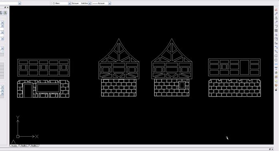
Task: Click the Explode bomb icon
Action: (276, 90)
